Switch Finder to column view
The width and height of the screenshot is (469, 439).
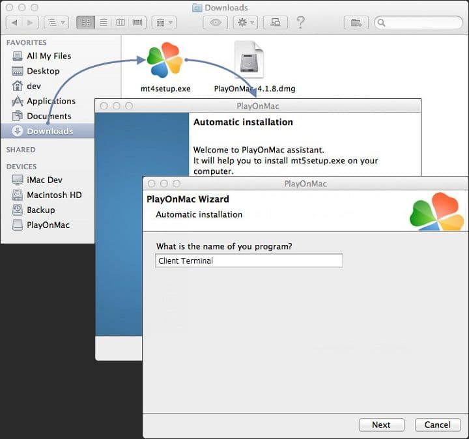pyautogui.click(x=121, y=23)
